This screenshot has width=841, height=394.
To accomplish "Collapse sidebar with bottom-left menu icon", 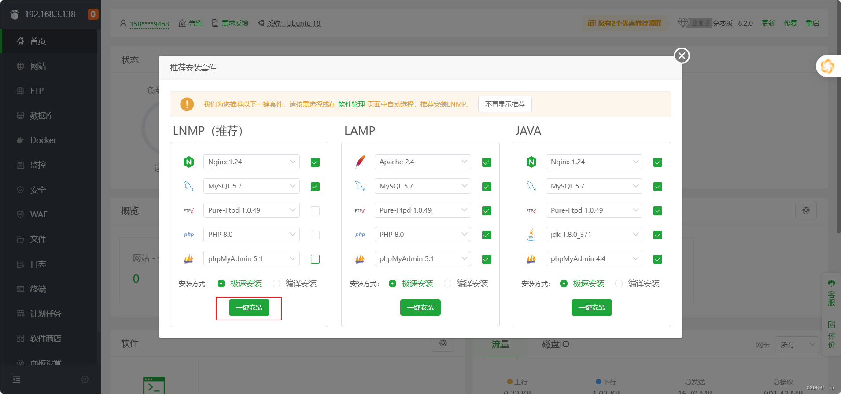I will click(16, 379).
